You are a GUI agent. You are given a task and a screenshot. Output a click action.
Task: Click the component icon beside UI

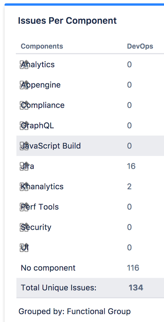pyautogui.click(x=24, y=248)
